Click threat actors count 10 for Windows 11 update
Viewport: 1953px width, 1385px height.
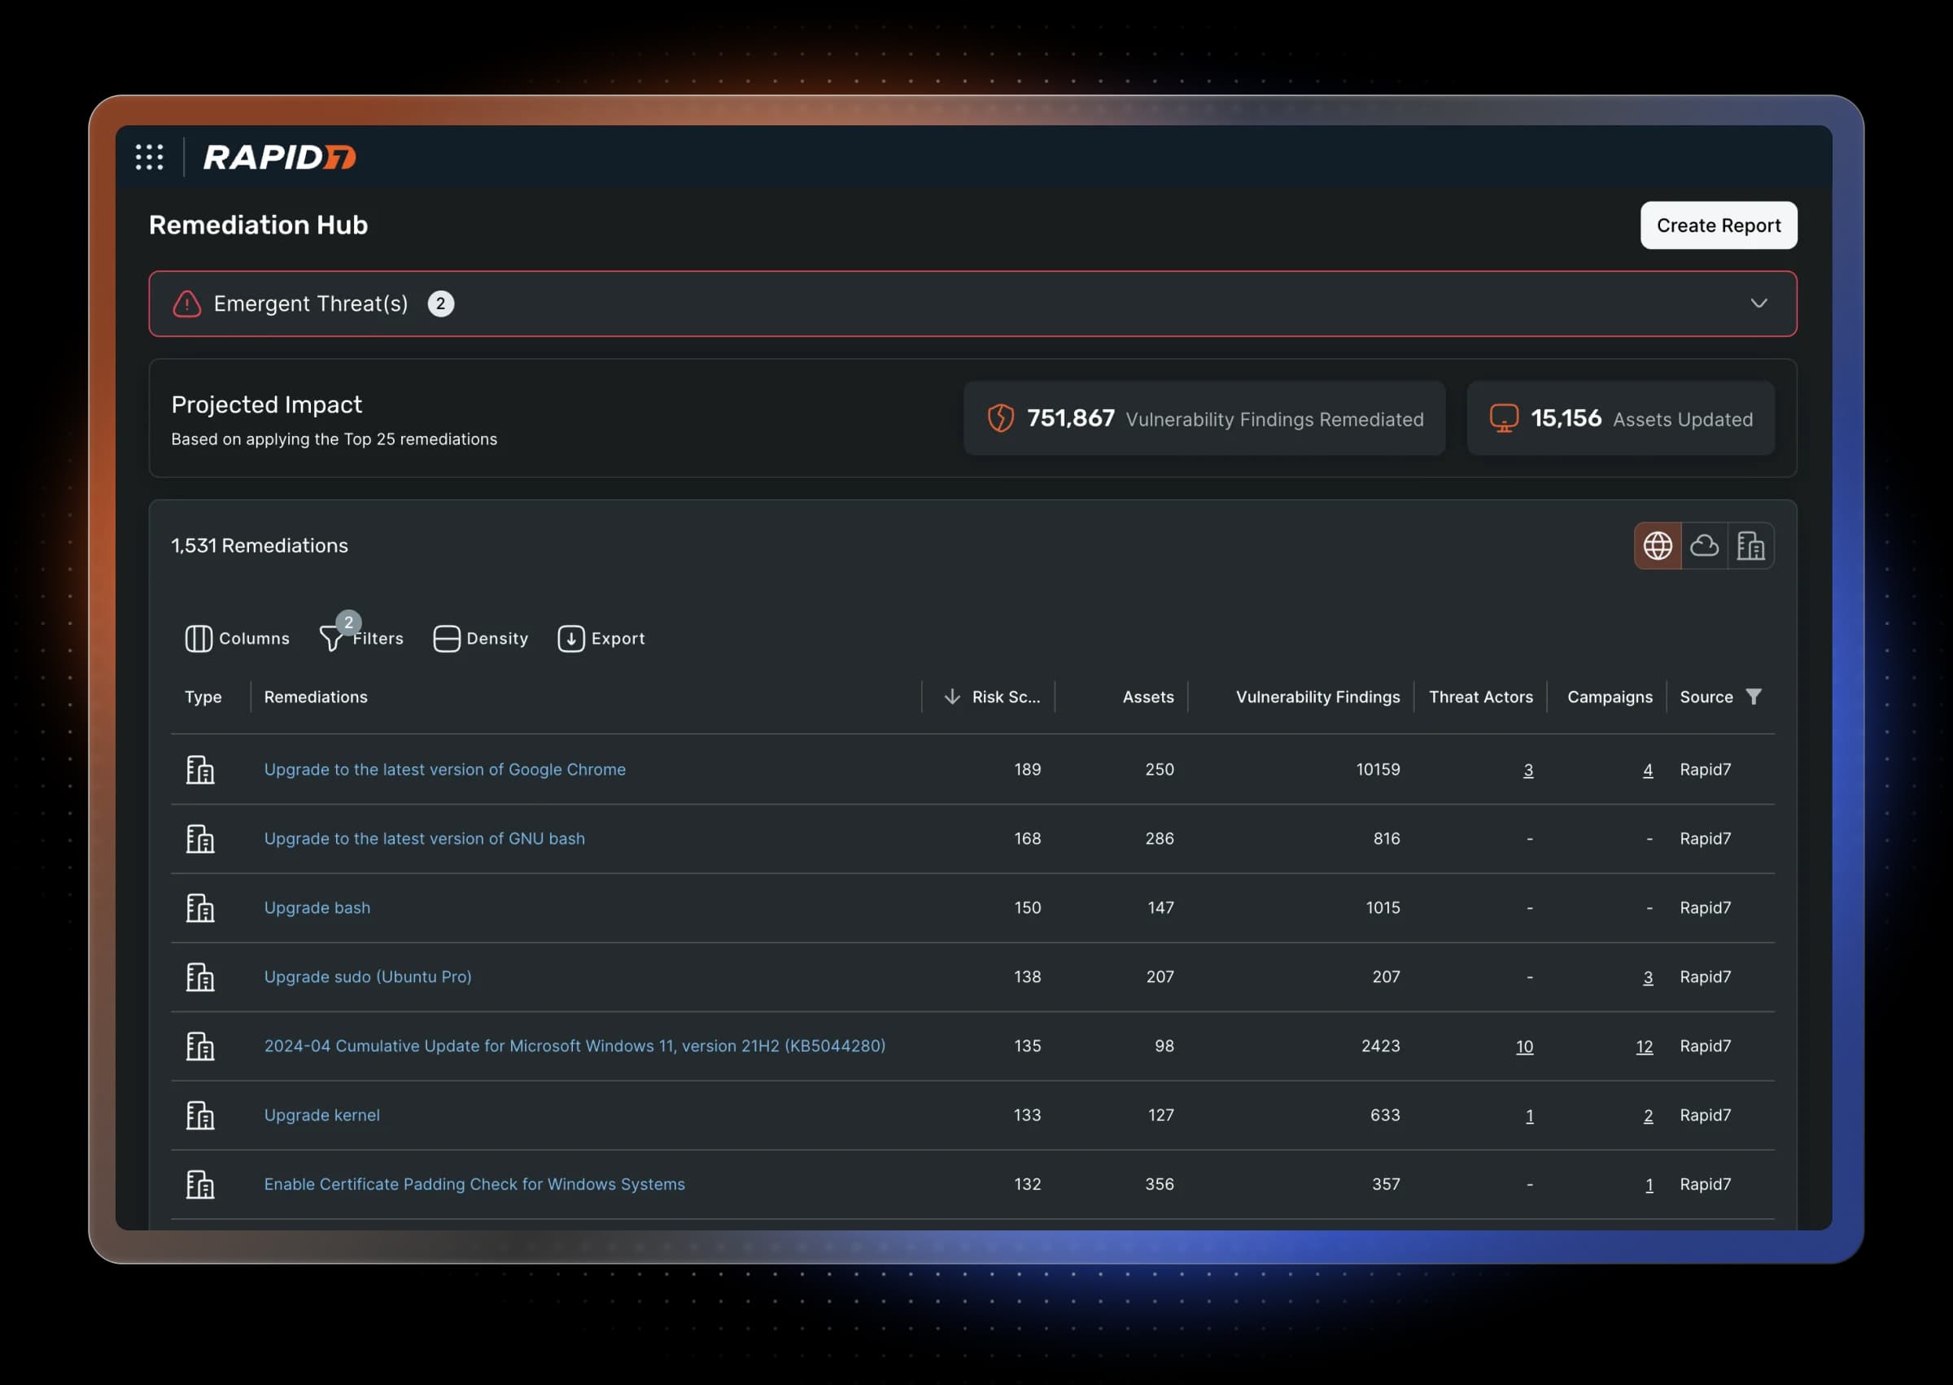click(x=1524, y=1046)
